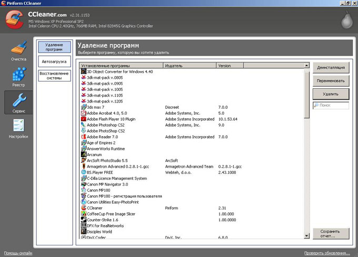Click publisher cell 'ArcSoft'
The height and width of the screenshot is (257, 358).
[x=172, y=160]
